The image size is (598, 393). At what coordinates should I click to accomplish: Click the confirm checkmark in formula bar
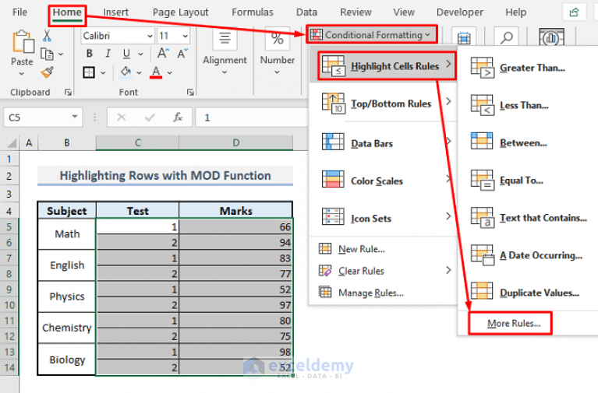[x=150, y=118]
